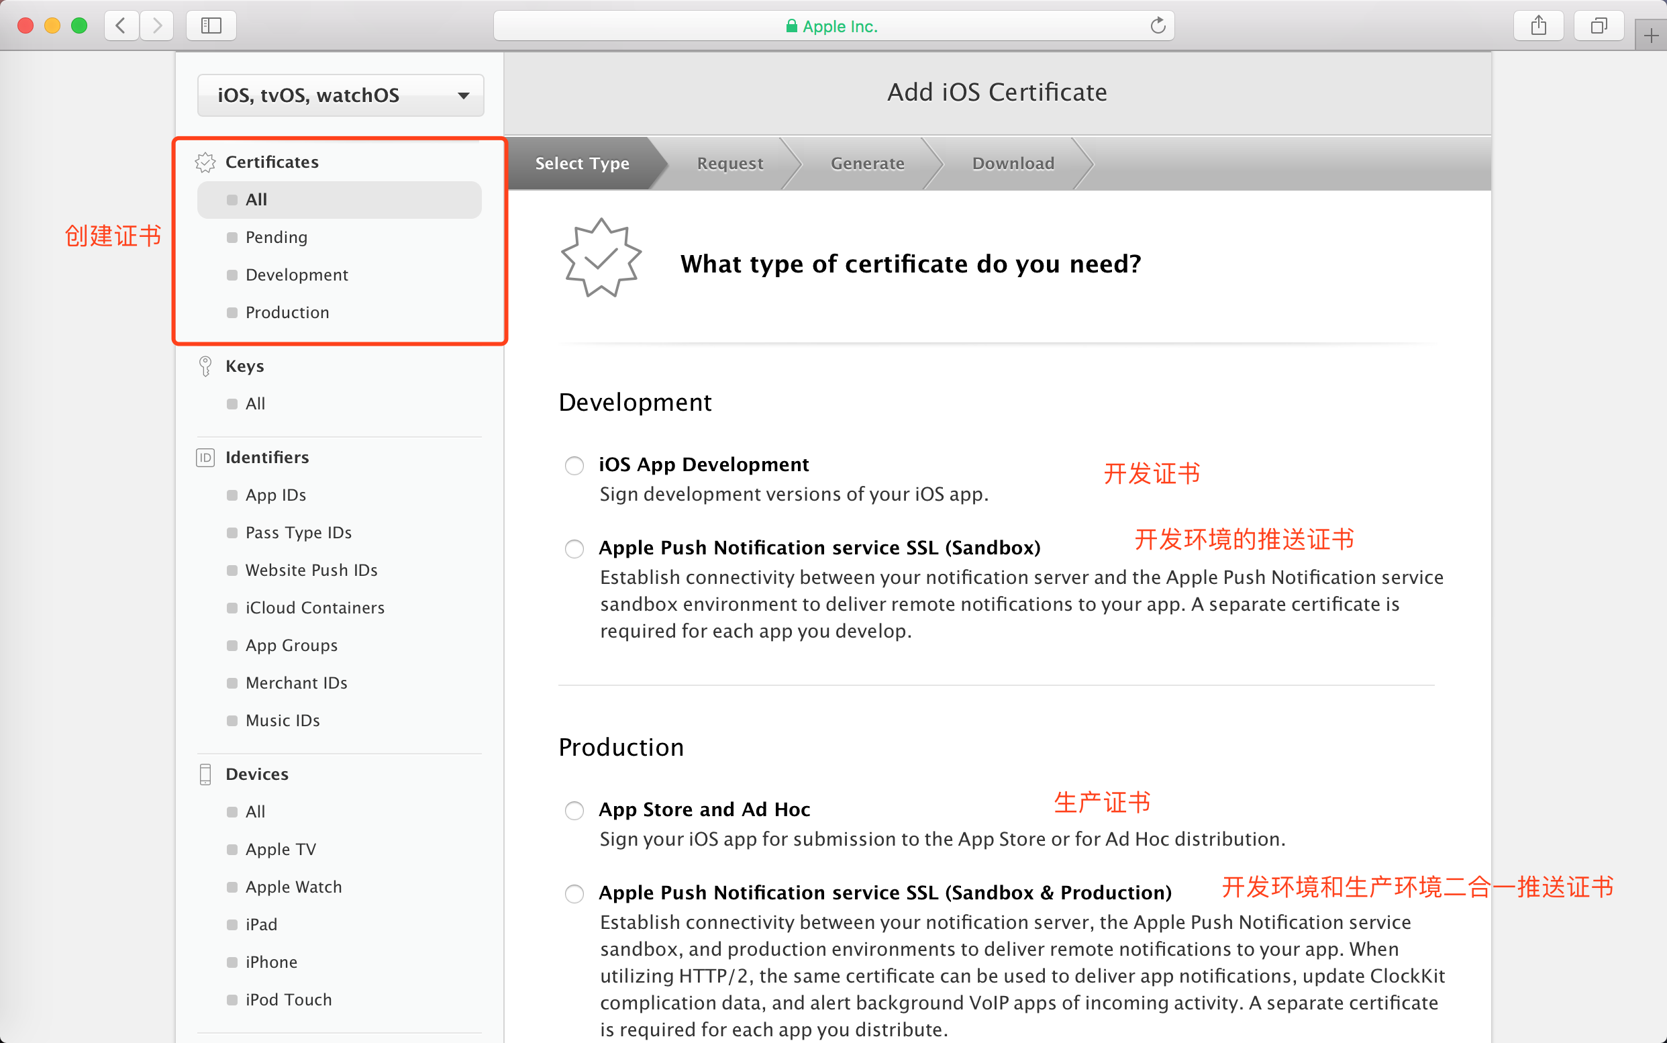Click the App Store and Ad Hoc label
1667x1043 pixels.
704,810
